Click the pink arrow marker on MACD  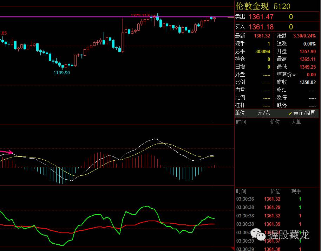[7, 152]
